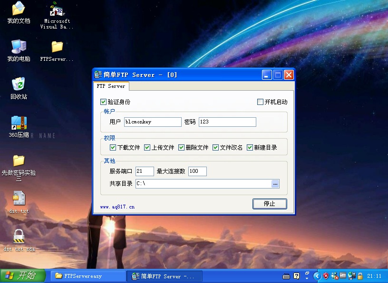The height and width of the screenshot is (283, 388).
Task: Click the keyboard input method icon in taskbar
Action: [286, 276]
